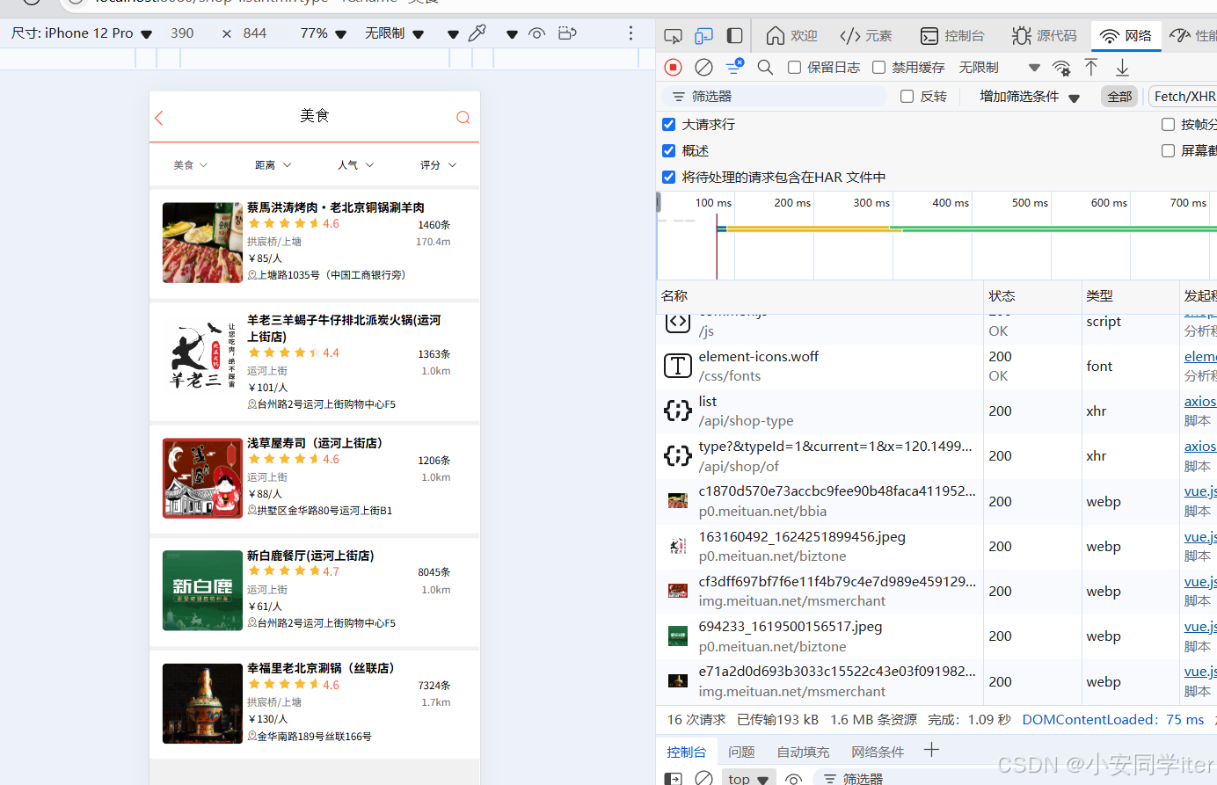
Task: Select 全部 request type filter
Action: pos(1119,97)
